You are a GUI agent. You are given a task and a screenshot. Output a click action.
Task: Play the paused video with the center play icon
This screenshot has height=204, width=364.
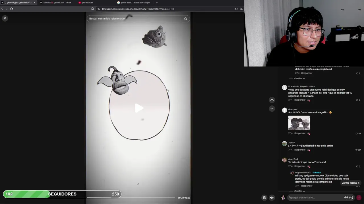tap(138, 108)
